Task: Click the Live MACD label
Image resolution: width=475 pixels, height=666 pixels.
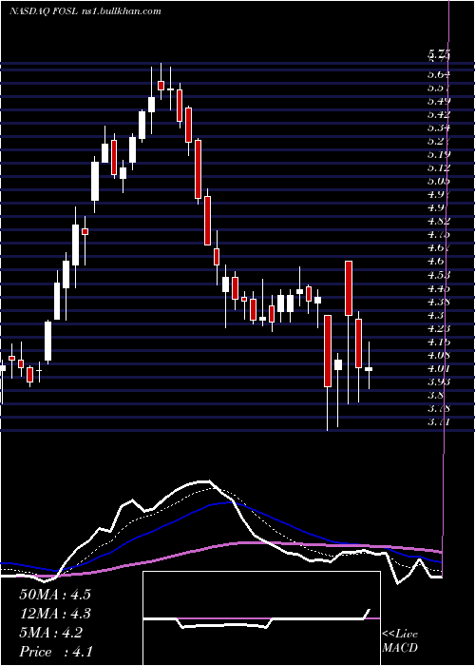Action: click(x=400, y=641)
